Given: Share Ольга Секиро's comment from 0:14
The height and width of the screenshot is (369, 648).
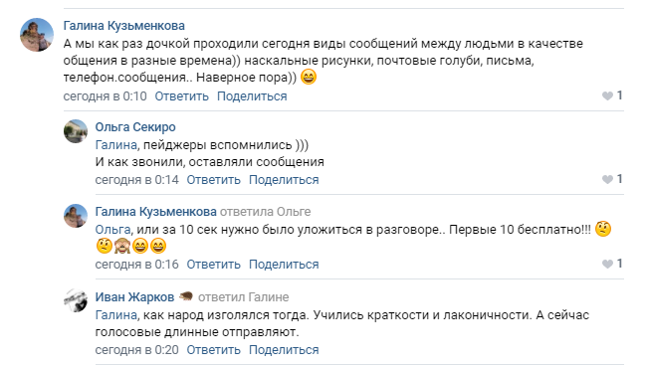Looking at the screenshot, I should [x=284, y=180].
